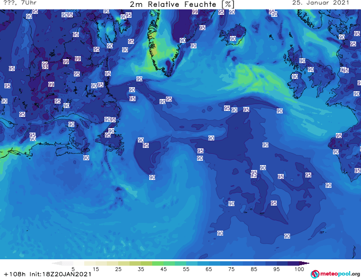361x279 pixels.
Task: Click the colorbar tick label '85'
Action: pos(254,269)
